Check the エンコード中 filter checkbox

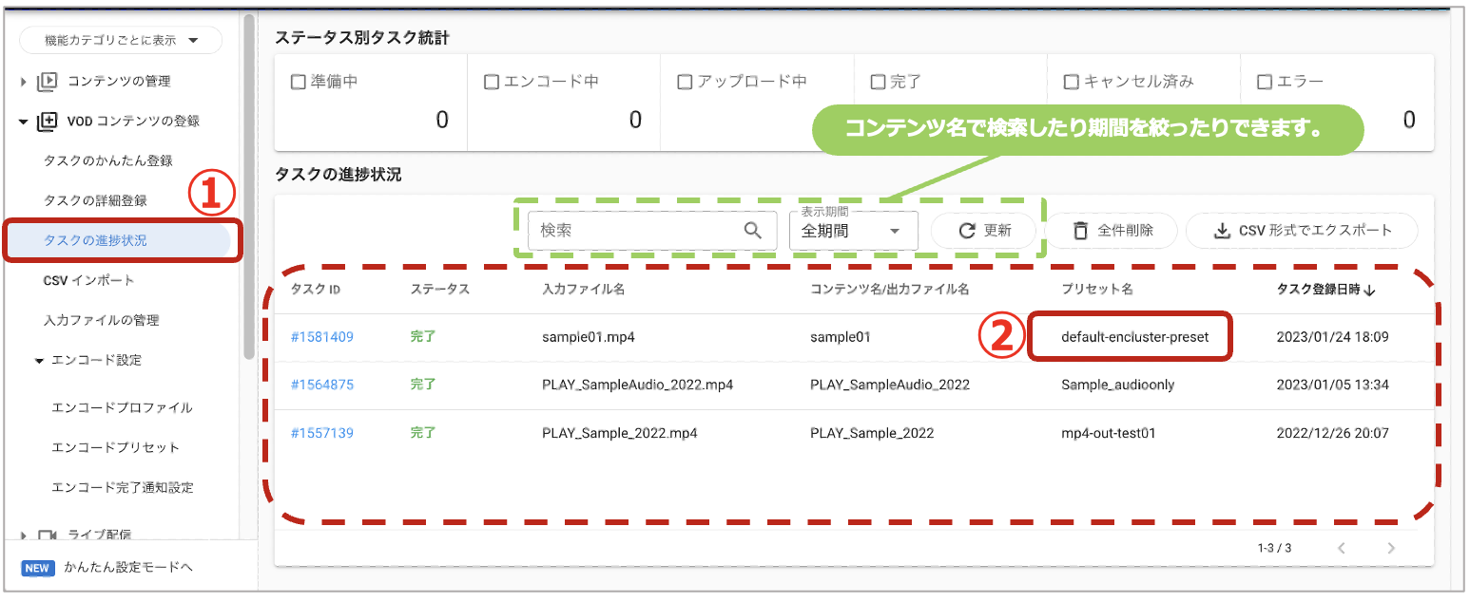click(x=492, y=83)
